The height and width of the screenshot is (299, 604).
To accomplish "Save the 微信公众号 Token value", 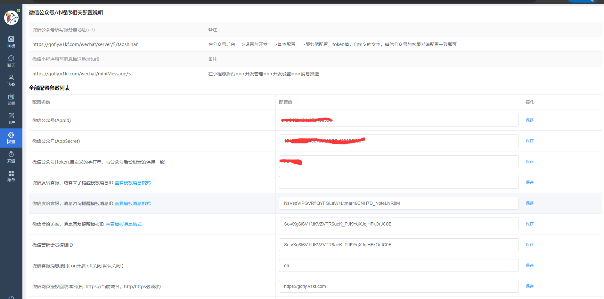I will point(529,162).
